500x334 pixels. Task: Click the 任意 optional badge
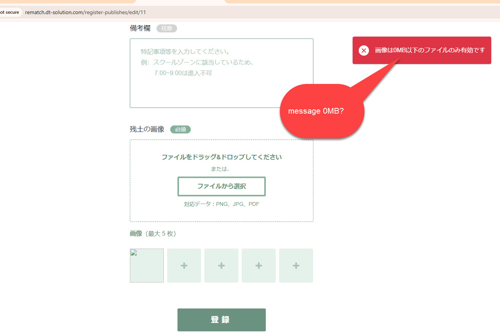pyautogui.click(x=166, y=28)
